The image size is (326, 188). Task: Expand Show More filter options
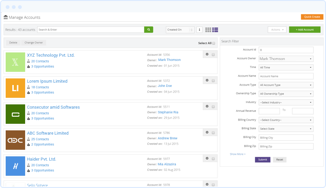(x=237, y=154)
